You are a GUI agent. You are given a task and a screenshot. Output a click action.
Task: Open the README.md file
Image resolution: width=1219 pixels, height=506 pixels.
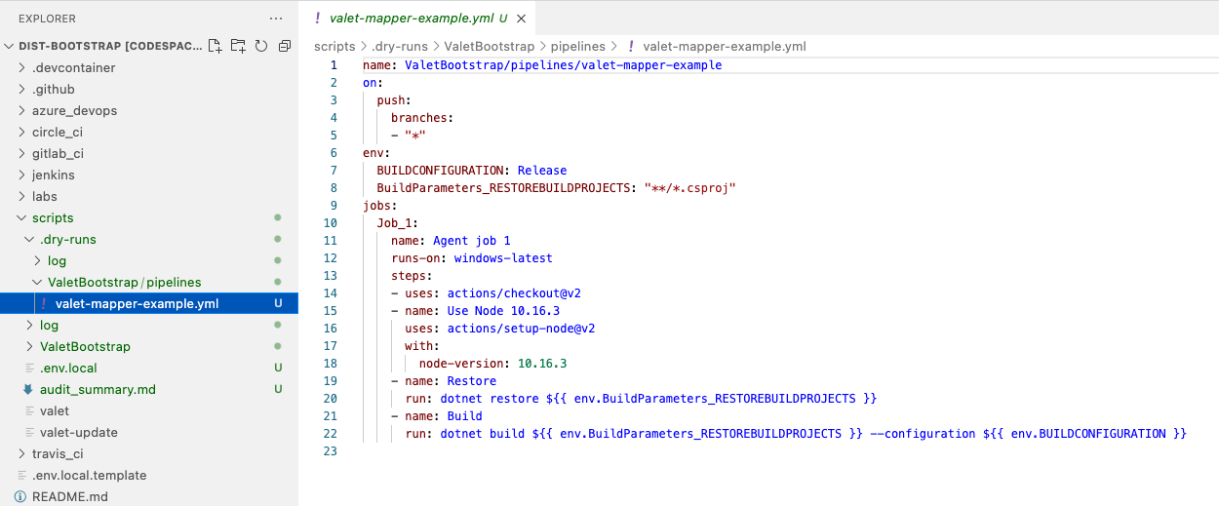(x=69, y=496)
